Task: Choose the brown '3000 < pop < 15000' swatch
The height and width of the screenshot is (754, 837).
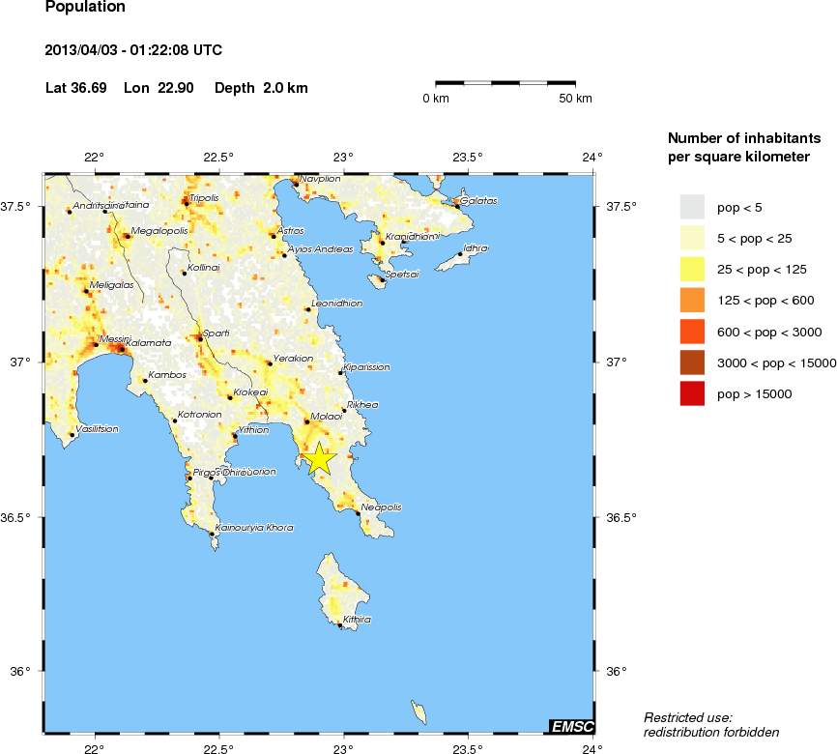Action: 692,362
